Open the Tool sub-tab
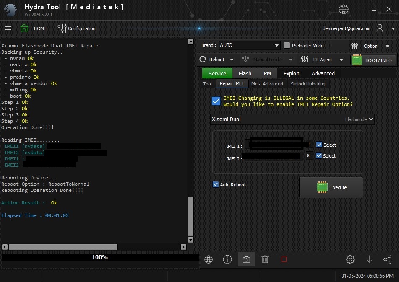 pos(207,83)
